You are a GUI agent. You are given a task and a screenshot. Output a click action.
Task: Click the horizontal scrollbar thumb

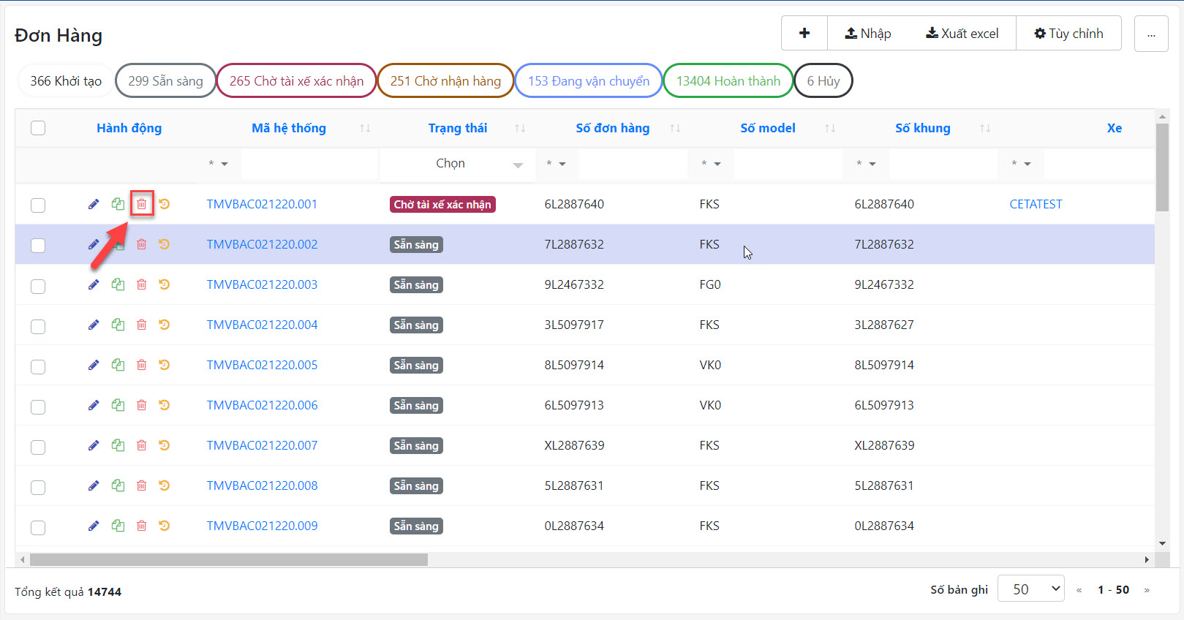click(229, 559)
